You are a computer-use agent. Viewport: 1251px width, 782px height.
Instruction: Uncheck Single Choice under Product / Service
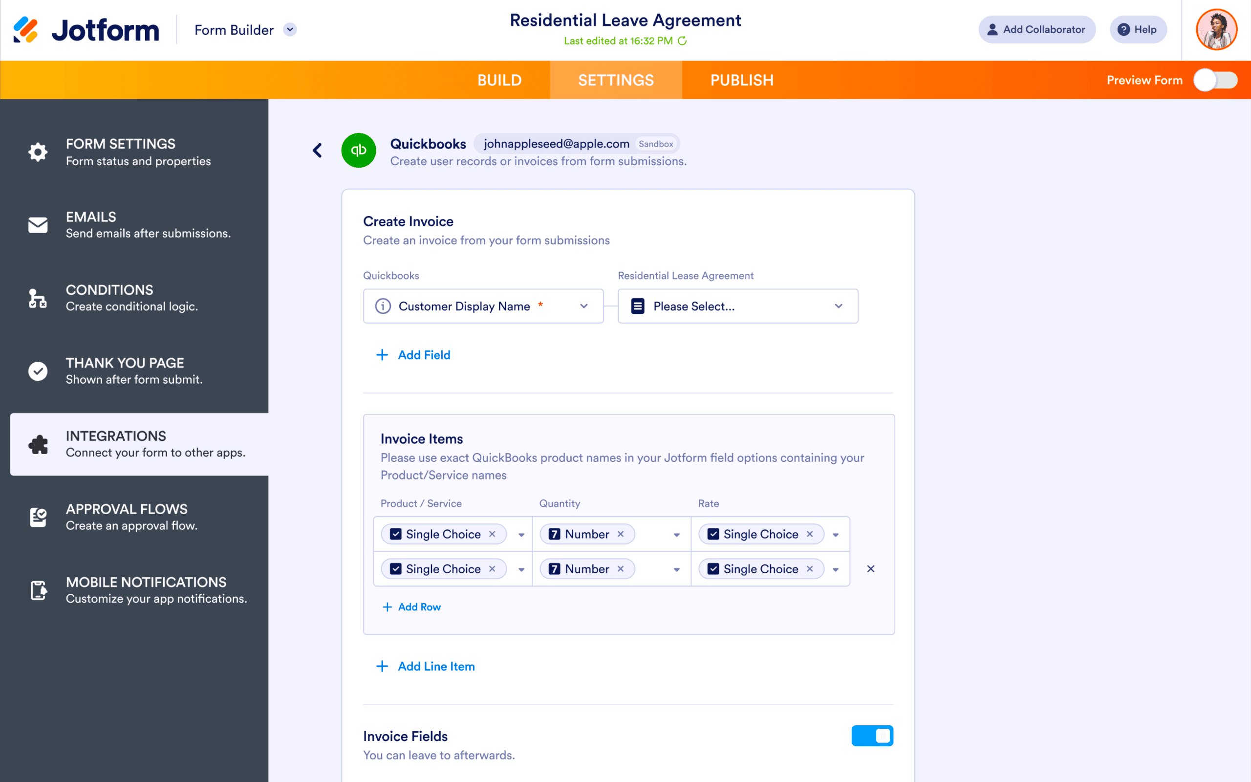395,534
